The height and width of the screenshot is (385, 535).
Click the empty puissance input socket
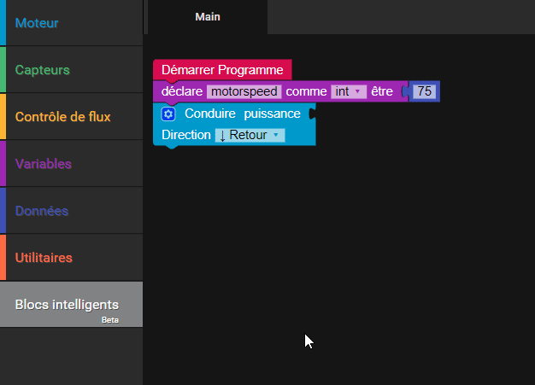311,114
